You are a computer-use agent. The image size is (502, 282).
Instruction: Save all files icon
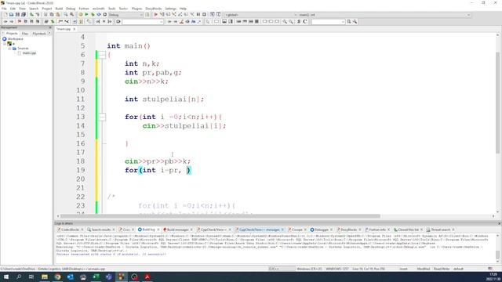tap(24, 15)
